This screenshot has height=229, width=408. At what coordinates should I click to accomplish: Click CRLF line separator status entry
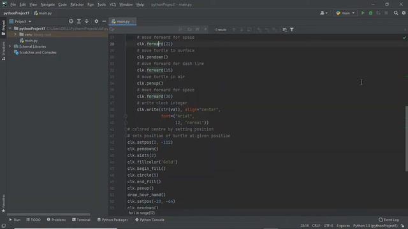point(316,226)
